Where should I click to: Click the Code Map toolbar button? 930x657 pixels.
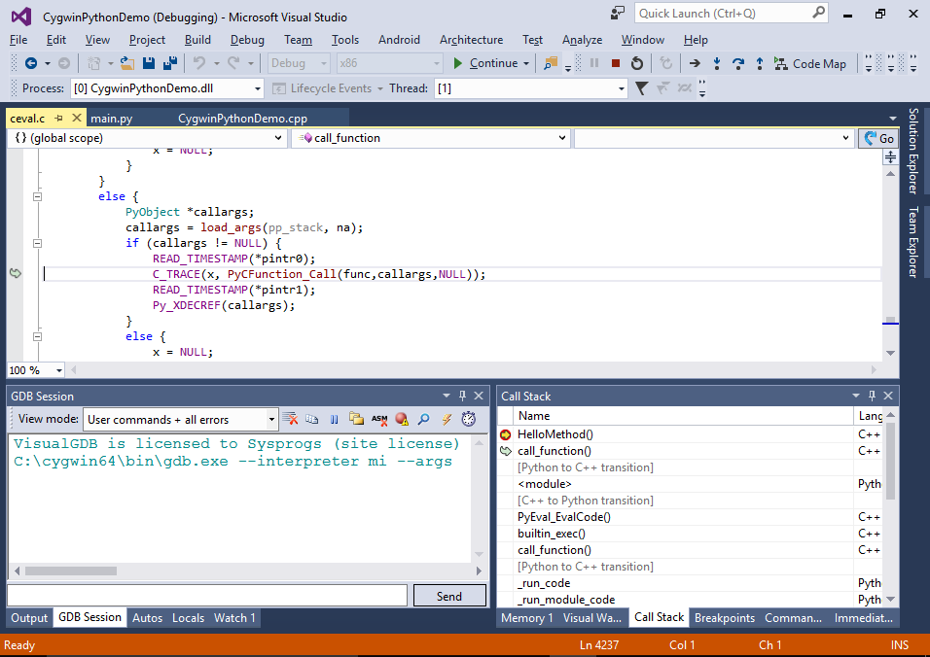(x=809, y=63)
